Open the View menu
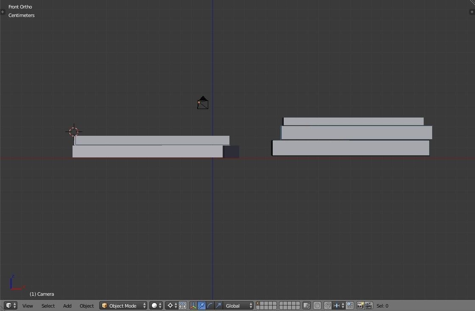Image resolution: width=475 pixels, height=311 pixels. pyautogui.click(x=28, y=306)
